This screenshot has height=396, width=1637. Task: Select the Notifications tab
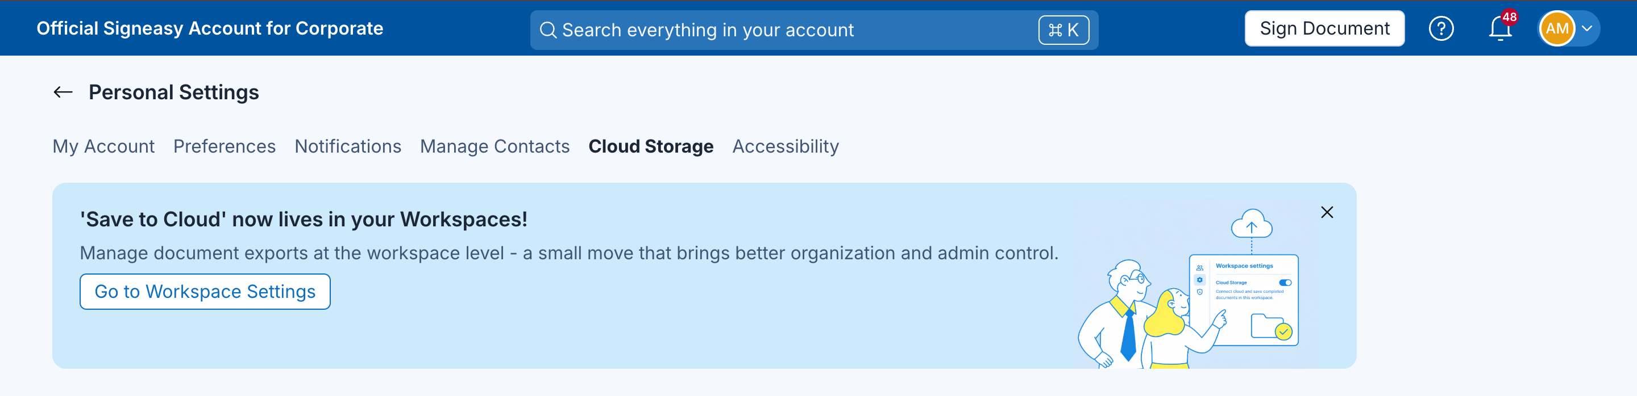(348, 146)
